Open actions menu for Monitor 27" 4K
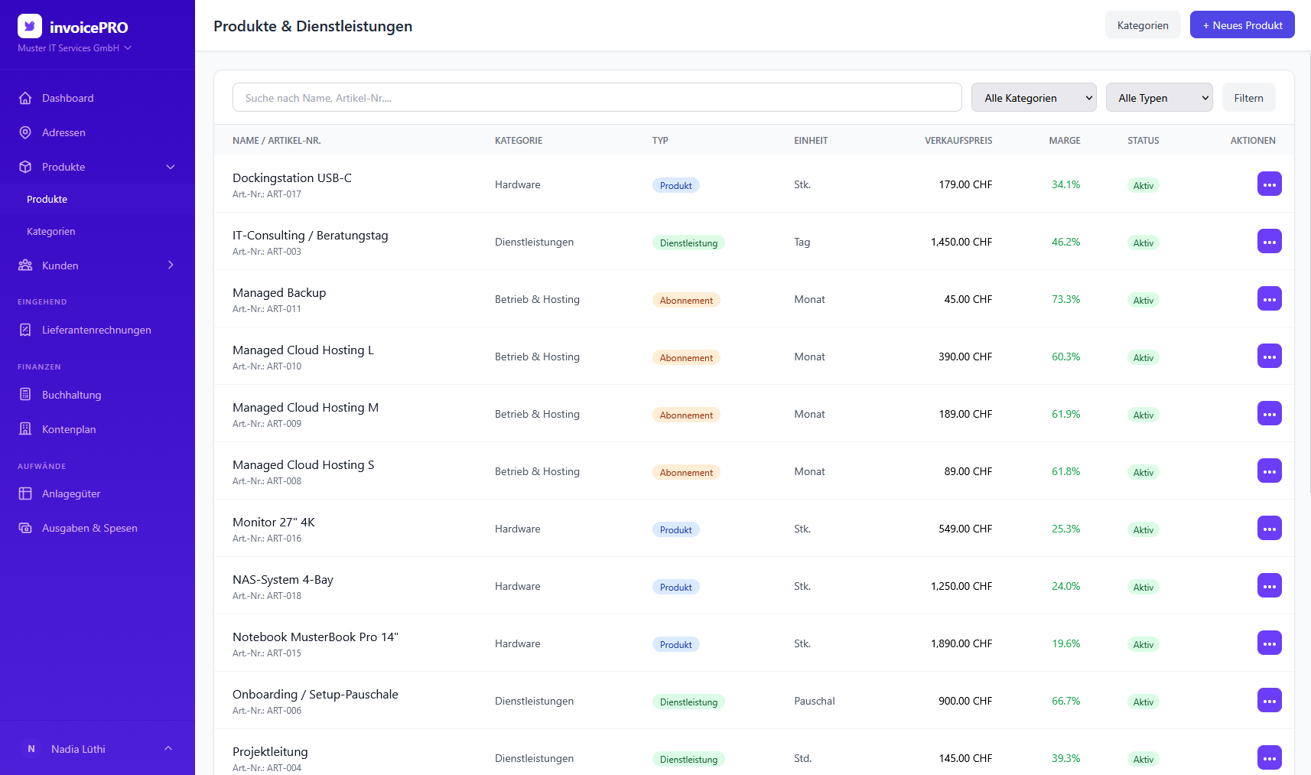The image size is (1311, 775). (x=1269, y=528)
